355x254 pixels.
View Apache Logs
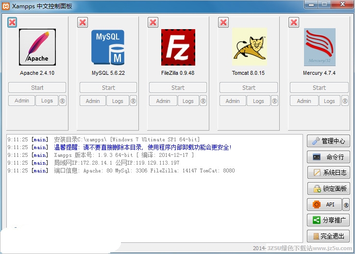[x=47, y=101]
